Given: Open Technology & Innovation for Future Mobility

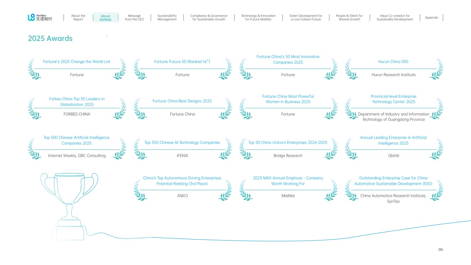Looking at the screenshot, I should tap(258, 18).
